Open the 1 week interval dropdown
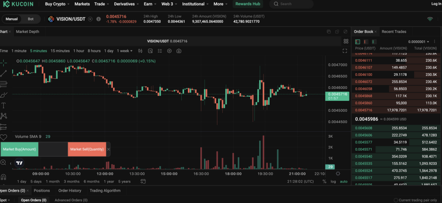The image size is (442, 203). [125, 51]
